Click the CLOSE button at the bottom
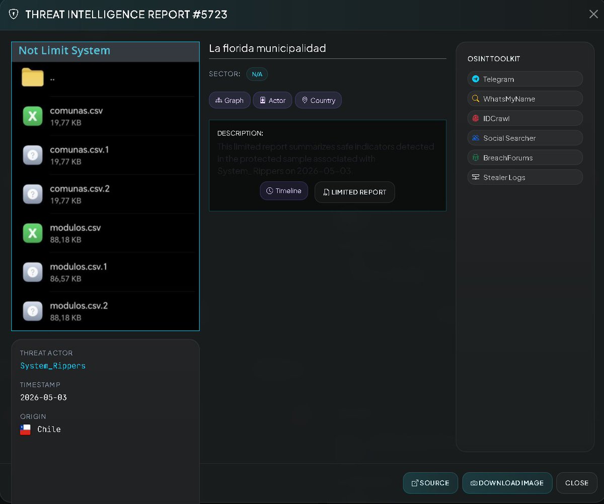The height and width of the screenshot is (504, 604). pyautogui.click(x=577, y=483)
